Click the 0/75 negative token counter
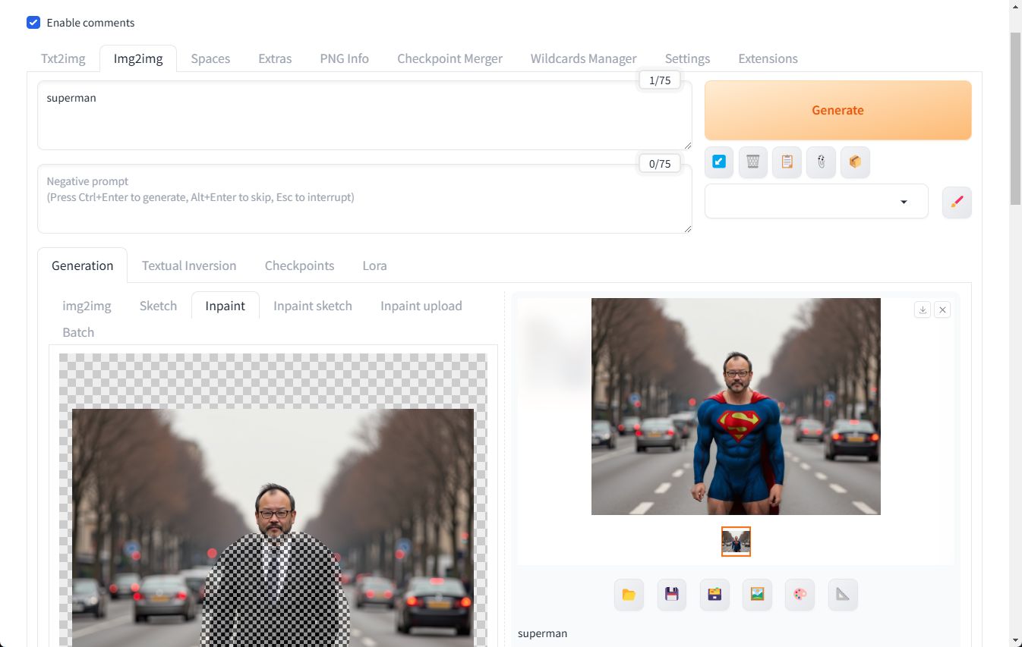Screen dimensions: 1022x647 pos(660,163)
